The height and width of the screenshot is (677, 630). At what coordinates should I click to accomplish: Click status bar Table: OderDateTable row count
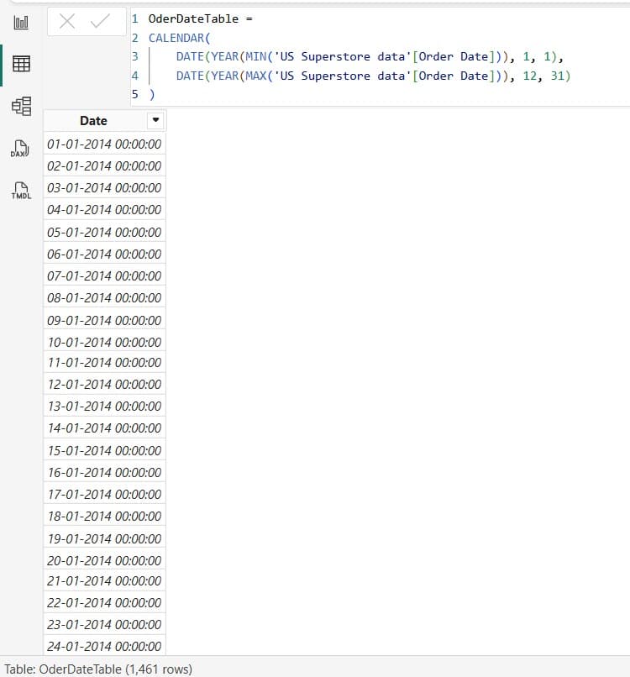coord(98,669)
